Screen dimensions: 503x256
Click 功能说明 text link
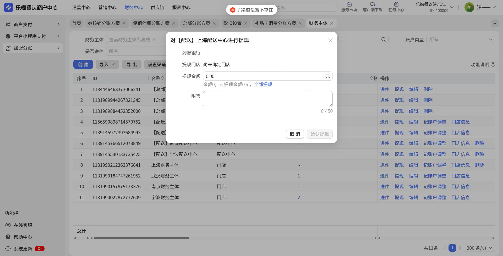(480, 64)
